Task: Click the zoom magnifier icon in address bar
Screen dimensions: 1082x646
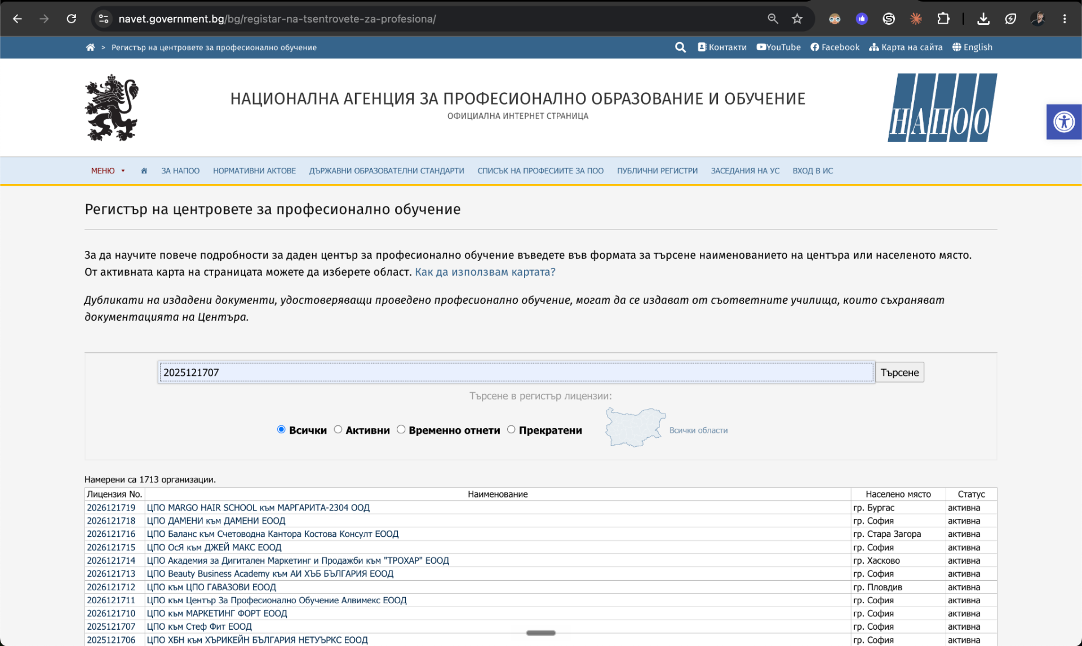Action: click(773, 19)
